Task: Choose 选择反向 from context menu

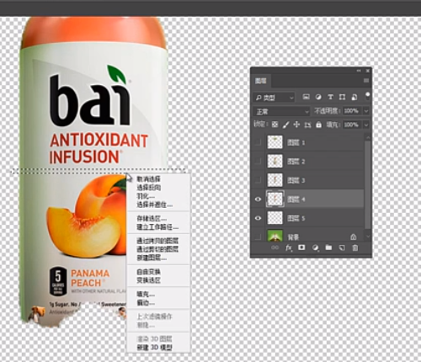Action: [x=148, y=188]
